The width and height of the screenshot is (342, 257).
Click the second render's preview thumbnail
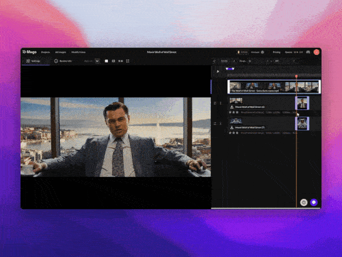(x=236, y=121)
